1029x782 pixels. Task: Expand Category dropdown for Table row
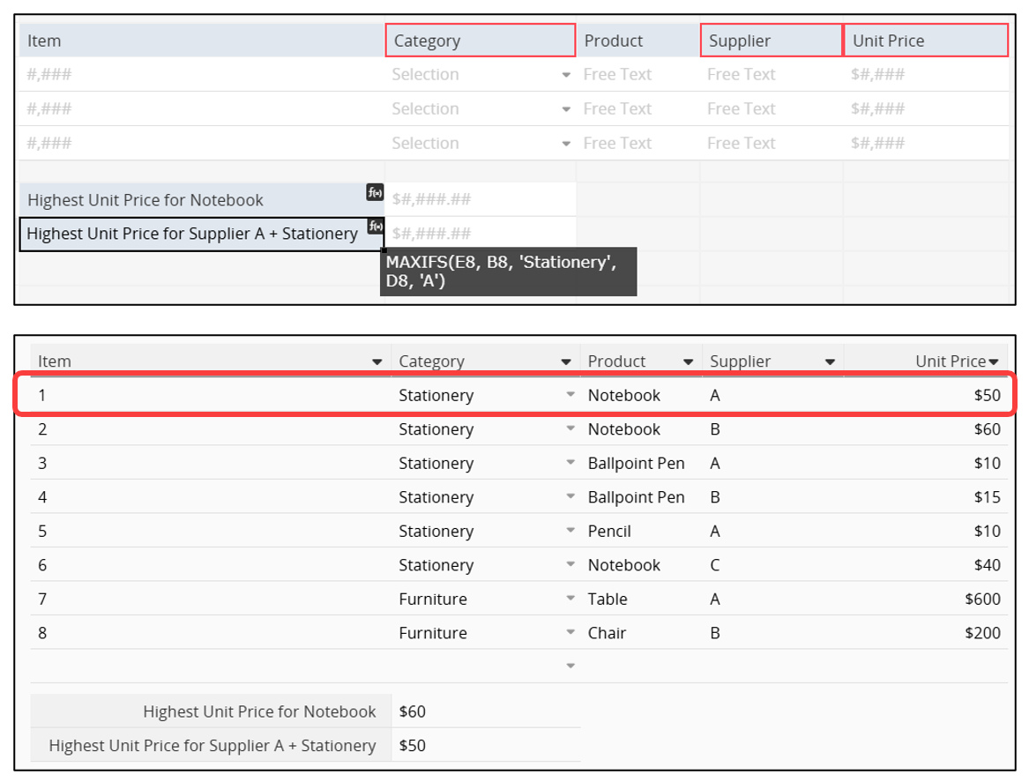[x=570, y=600]
